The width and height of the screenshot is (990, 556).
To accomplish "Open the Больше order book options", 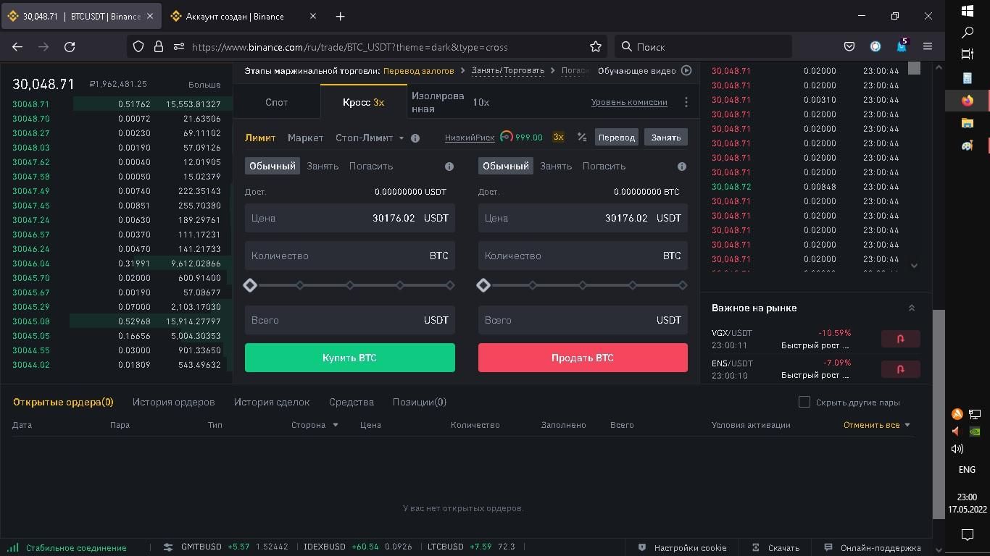I will click(204, 85).
